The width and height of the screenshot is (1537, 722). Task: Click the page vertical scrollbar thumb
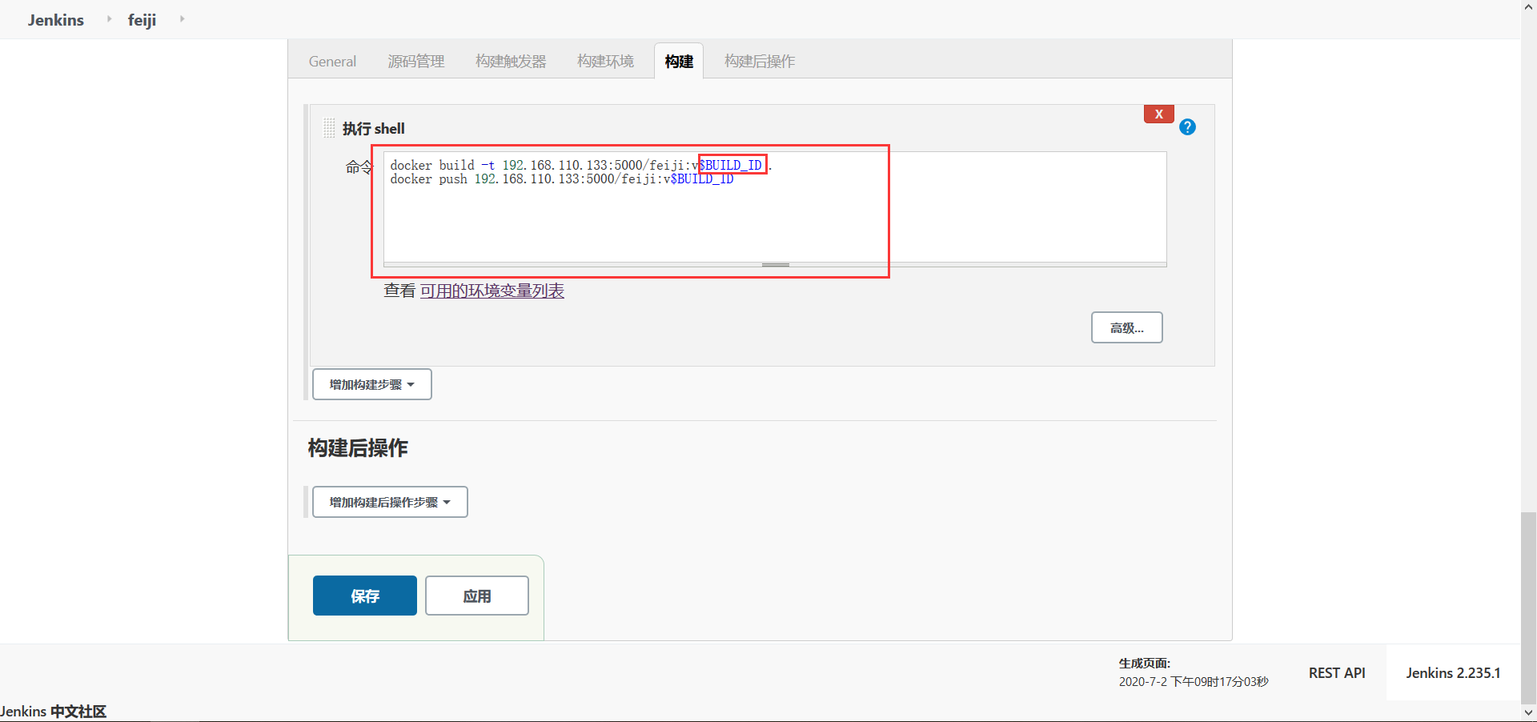point(1528,607)
